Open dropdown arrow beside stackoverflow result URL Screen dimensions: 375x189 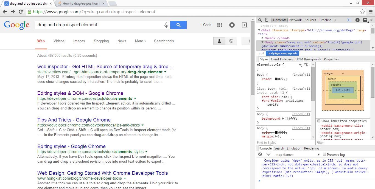(x=165, y=72)
